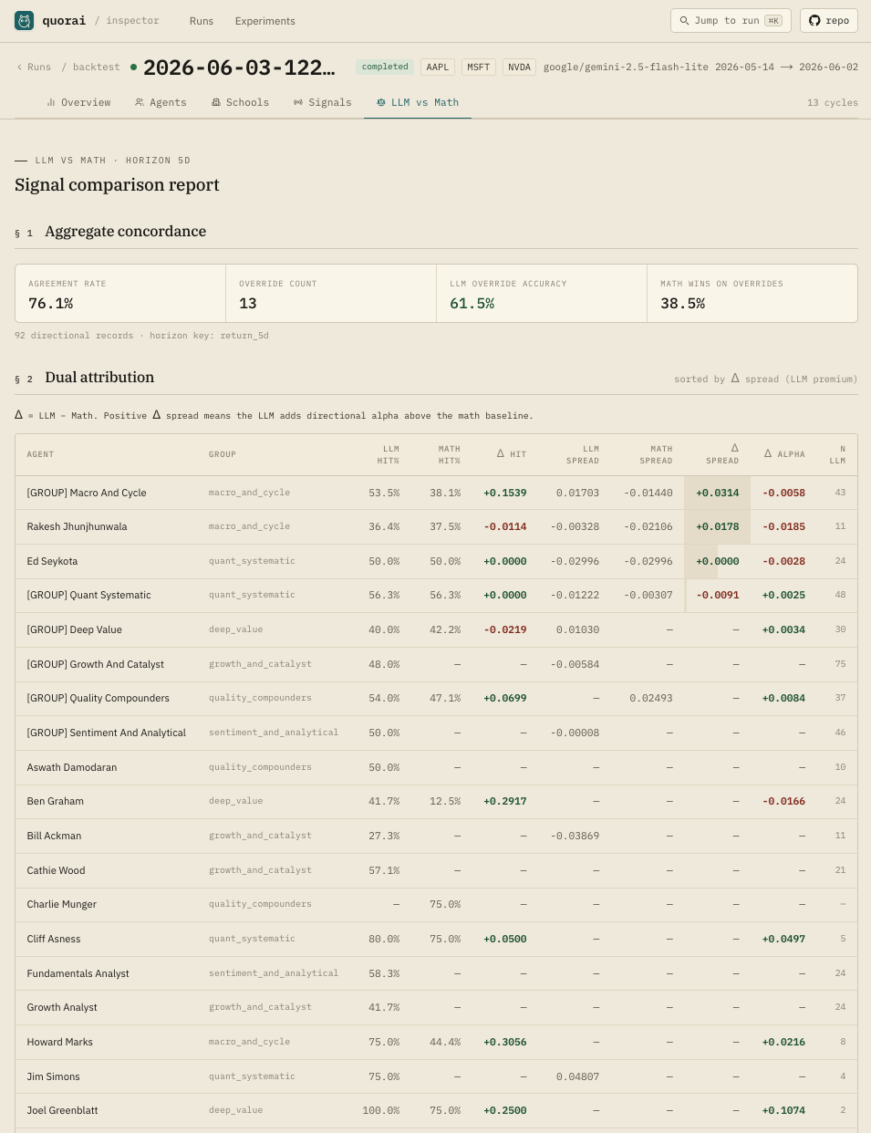Click the +0.0314 delta spread cell
This screenshot has width=871, height=1133.
[718, 493]
